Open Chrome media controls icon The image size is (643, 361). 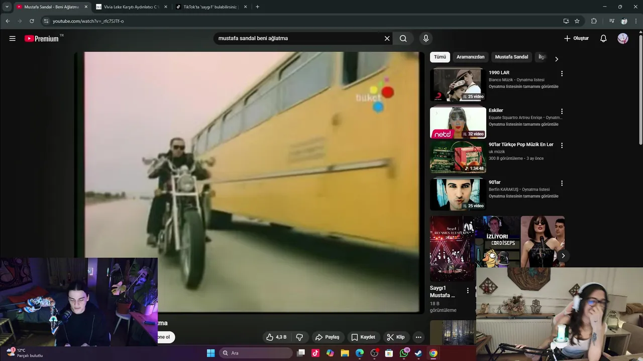pyautogui.click(x=611, y=21)
